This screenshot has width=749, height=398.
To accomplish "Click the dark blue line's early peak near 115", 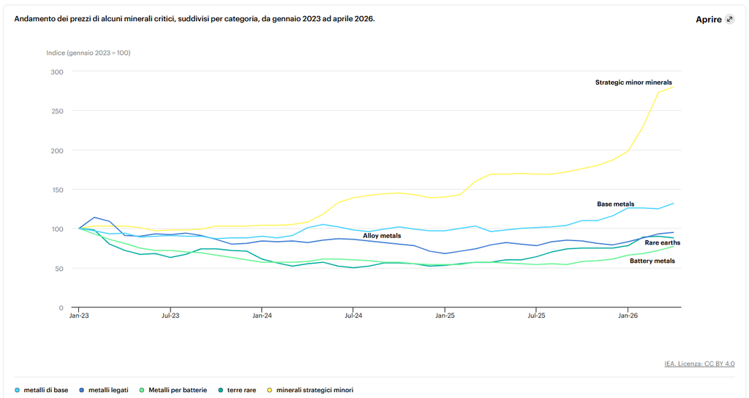I will (x=94, y=218).
